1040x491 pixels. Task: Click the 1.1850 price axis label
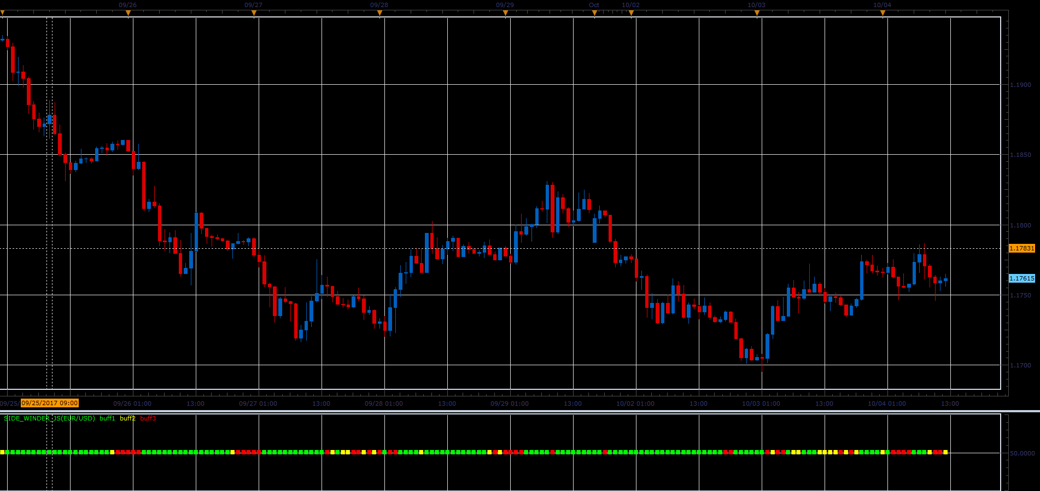tap(1020, 155)
